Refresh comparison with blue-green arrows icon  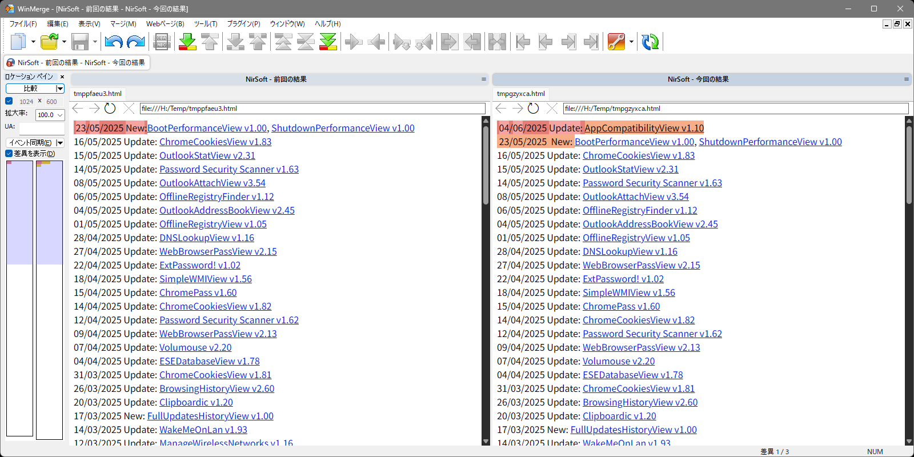click(x=650, y=42)
